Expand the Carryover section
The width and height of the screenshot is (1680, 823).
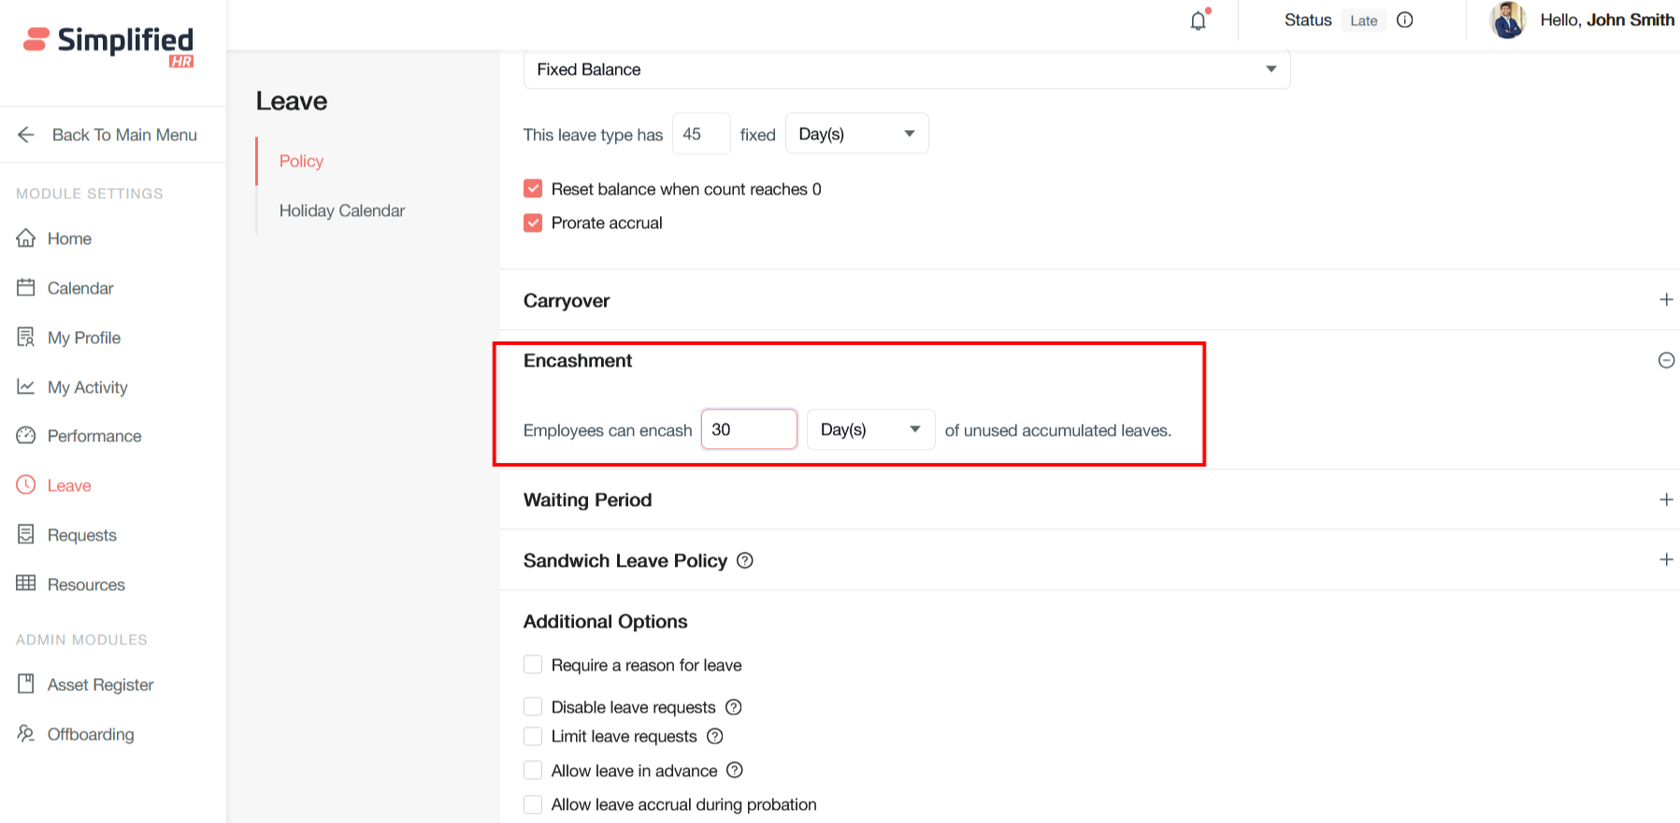(1665, 300)
